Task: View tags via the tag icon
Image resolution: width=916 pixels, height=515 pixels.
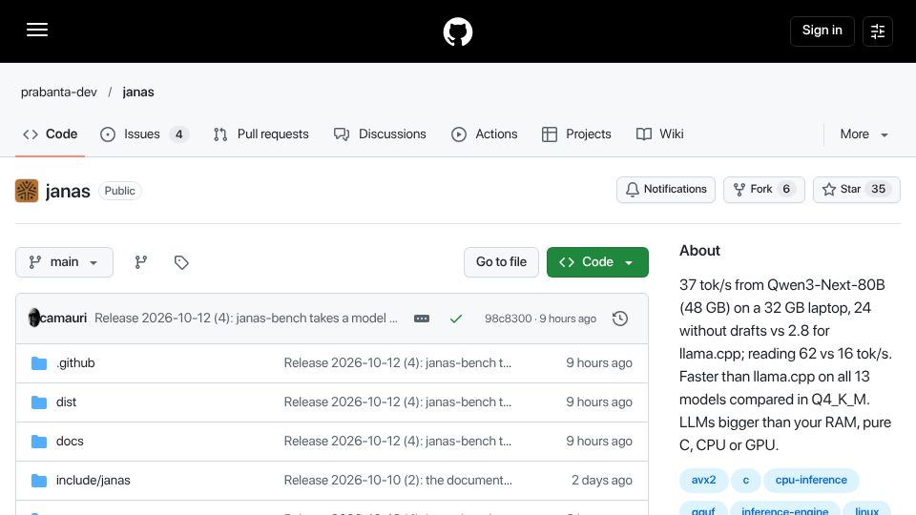Action: click(181, 262)
